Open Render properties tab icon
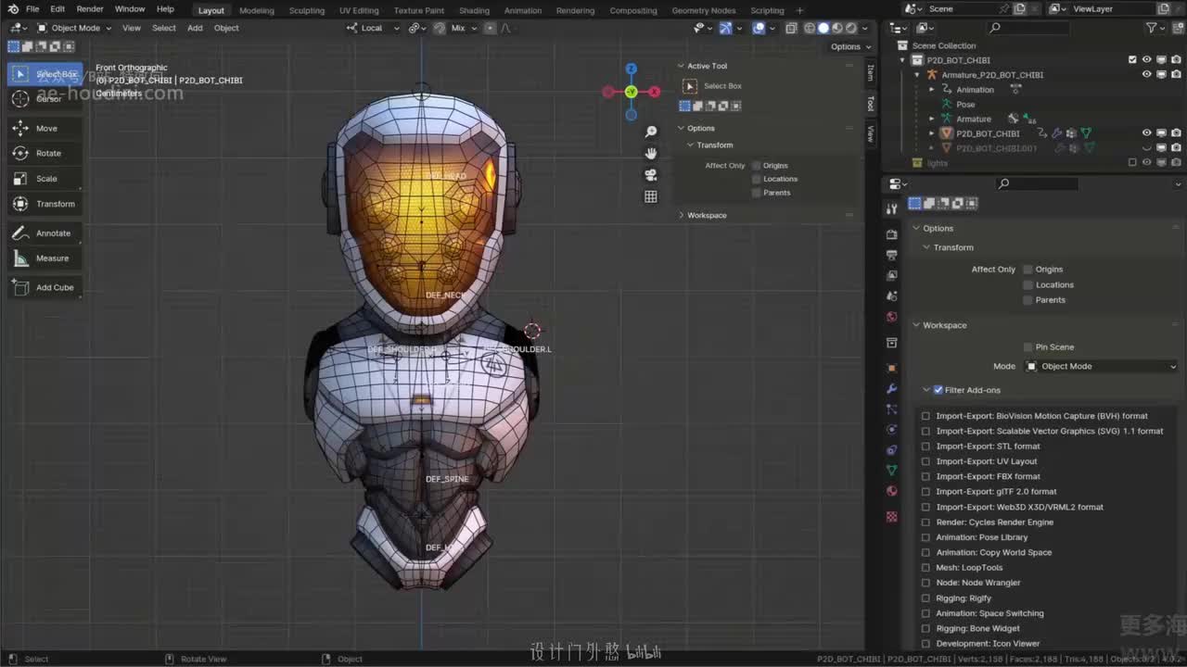Image resolution: width=1187 pixels, height=667 pixels. click(892, 234)
